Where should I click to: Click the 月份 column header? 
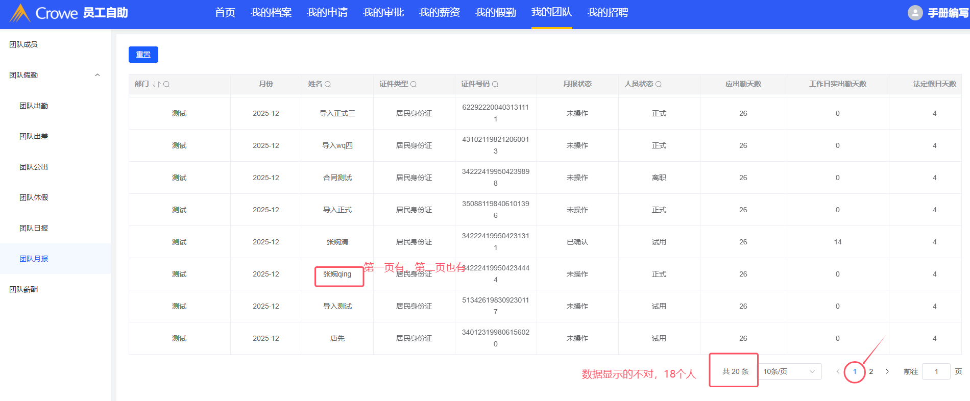(x=266, y=84)
